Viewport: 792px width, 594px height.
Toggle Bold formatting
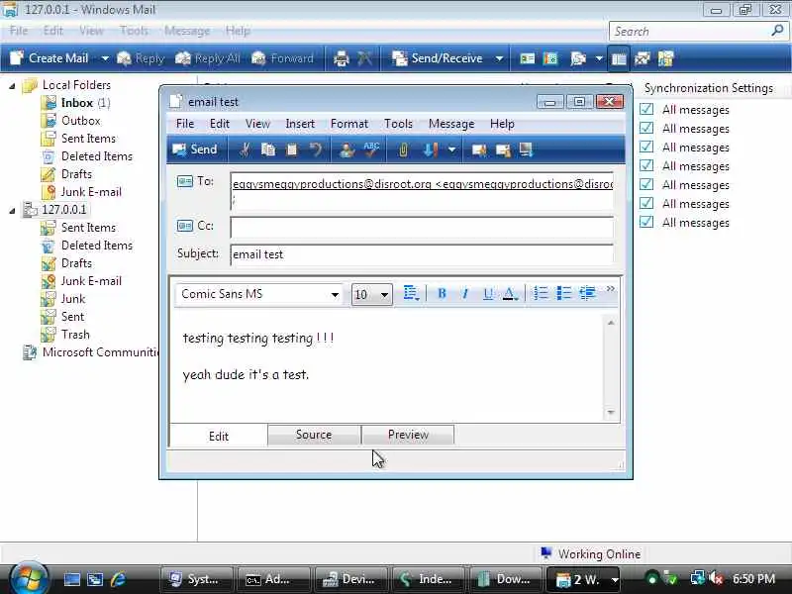point(442,293)
